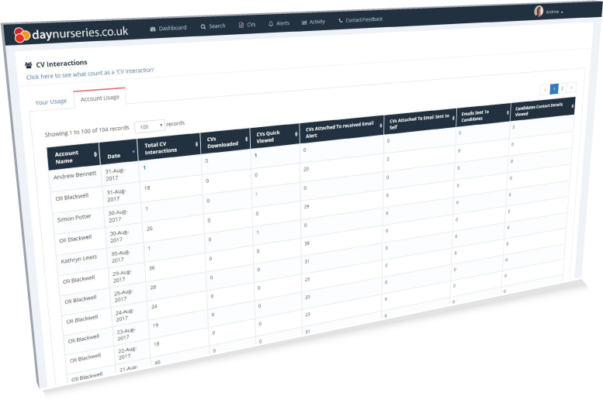Screen dimensions: 603x410
Task: Open the records-per-page dropdown
Action: click(x=150, y=126)
